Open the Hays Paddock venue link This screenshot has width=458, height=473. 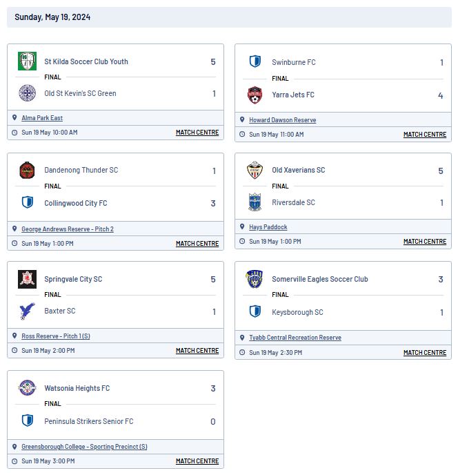tap(268, 227)
